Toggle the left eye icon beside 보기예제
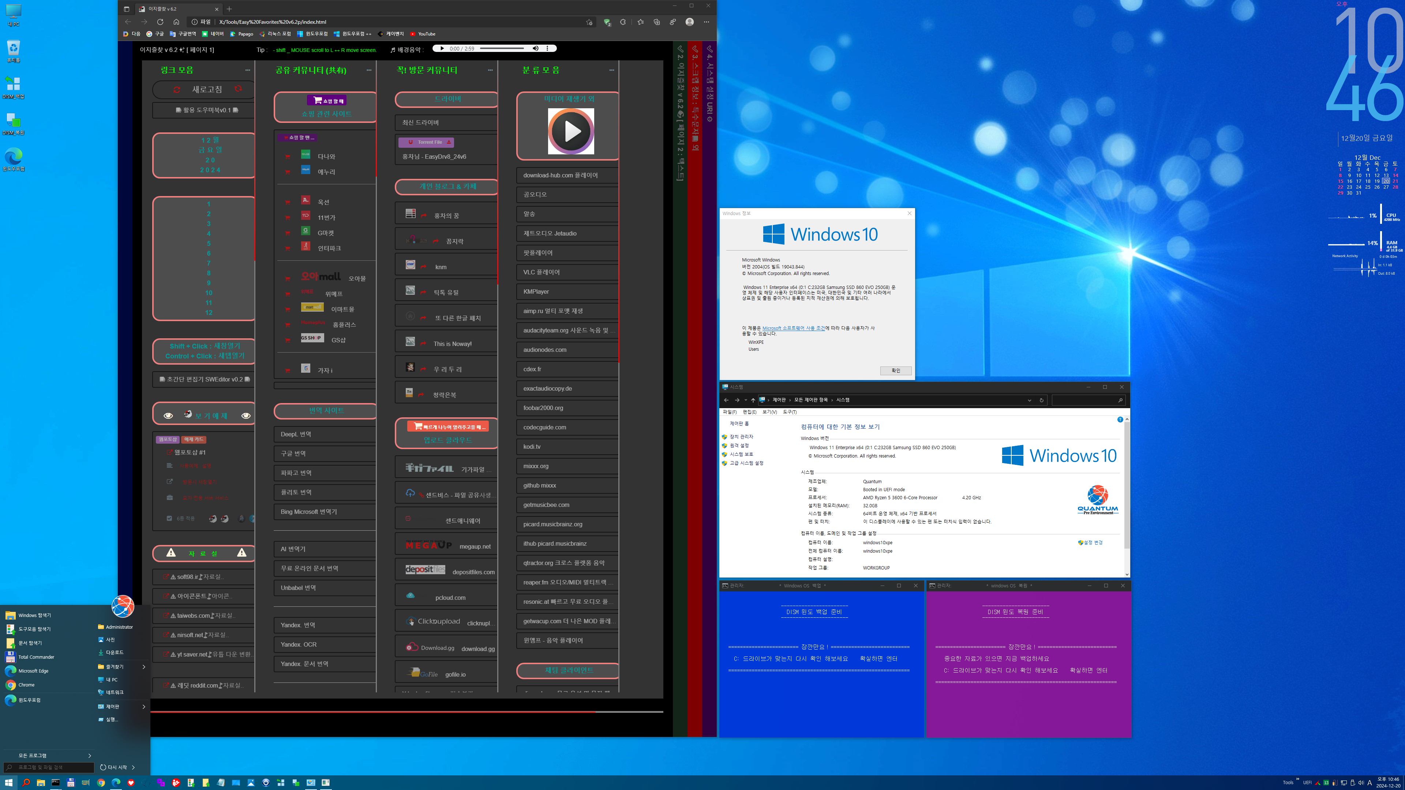This screenshot has width=1405, height=790. tap(168, 415)
